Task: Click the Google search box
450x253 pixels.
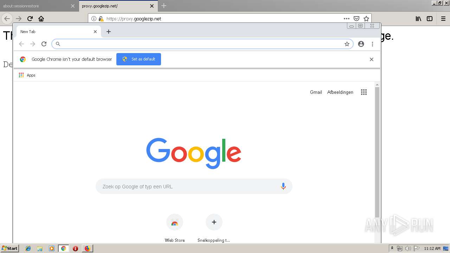Action: point(194,187)
